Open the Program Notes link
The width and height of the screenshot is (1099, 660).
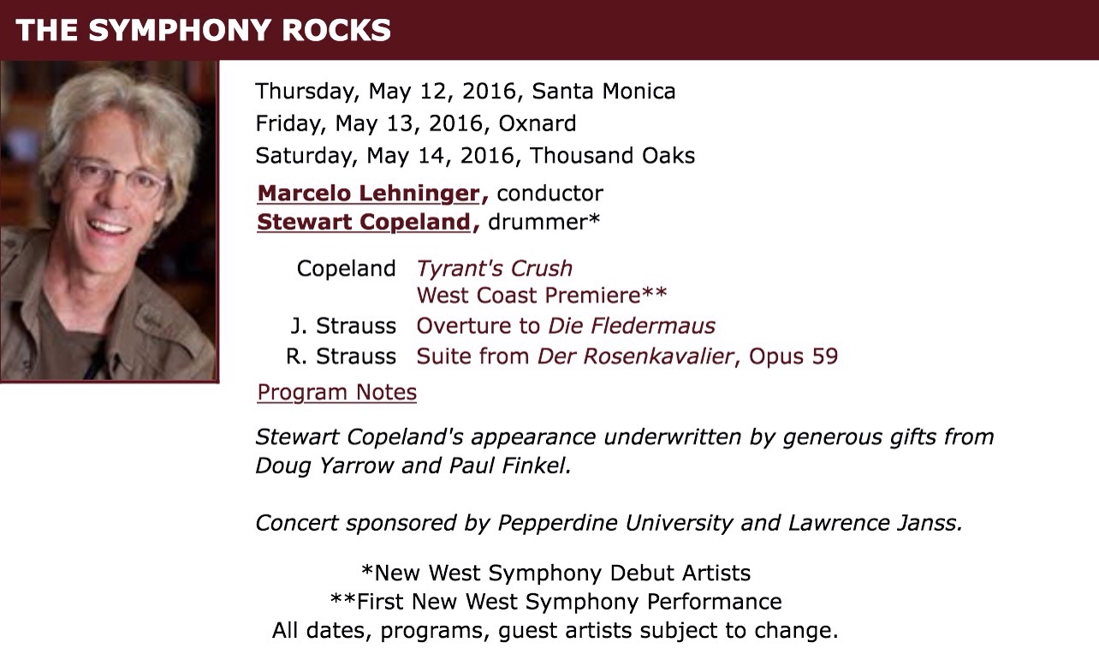pos(336,392)
